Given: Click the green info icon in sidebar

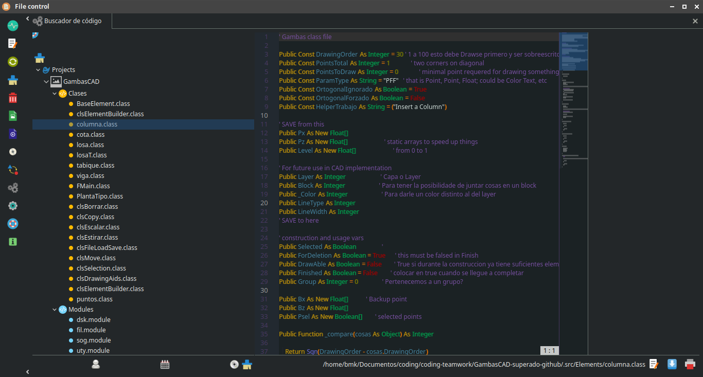Looking at the screenshot, I should coord(13,241).
